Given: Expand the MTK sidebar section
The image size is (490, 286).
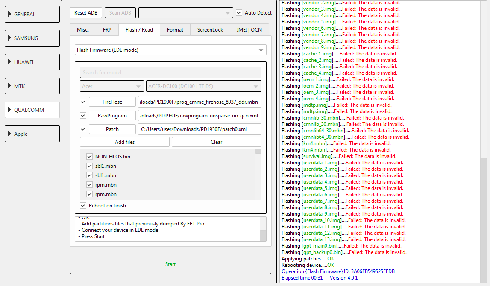Looking at the screenshot, I should [32, 86].
